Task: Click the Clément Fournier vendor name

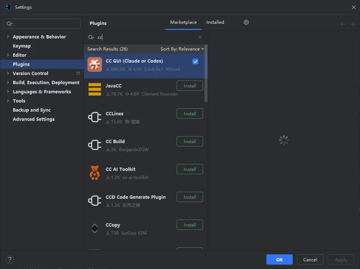Action: (x=160, y=94)
